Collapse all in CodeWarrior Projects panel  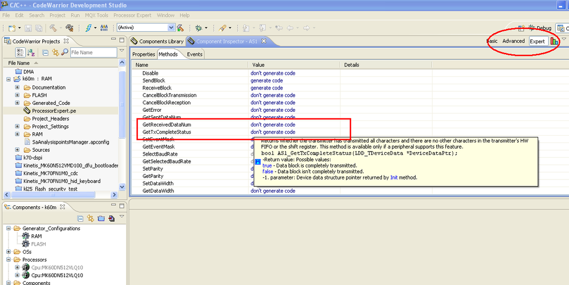[x=46, y=52]
